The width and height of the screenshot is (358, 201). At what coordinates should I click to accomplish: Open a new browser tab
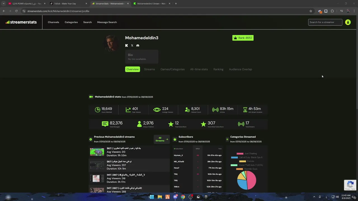176,4
